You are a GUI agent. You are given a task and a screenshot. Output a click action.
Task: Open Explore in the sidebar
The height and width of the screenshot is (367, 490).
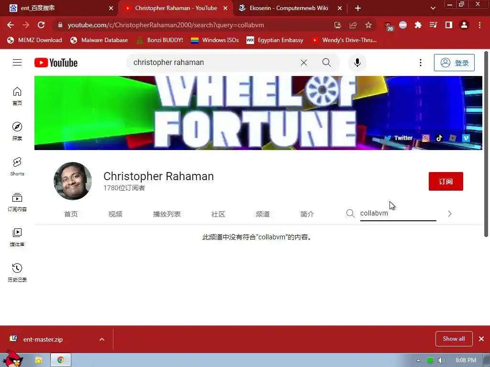click(x=17, y=131)
